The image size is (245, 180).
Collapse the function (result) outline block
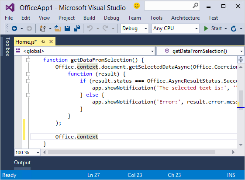(x=28, y=74)
